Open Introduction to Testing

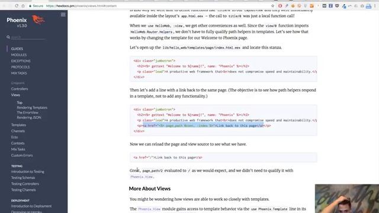[28, 172]
